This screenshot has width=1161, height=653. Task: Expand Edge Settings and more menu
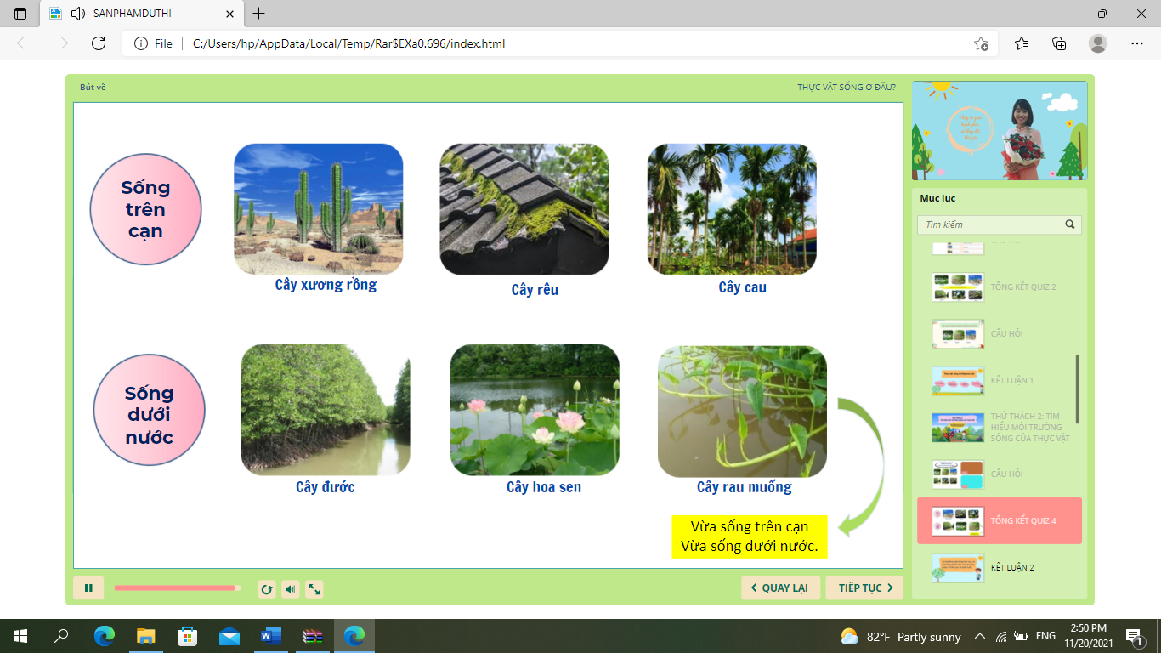[x=1137, y=43]
